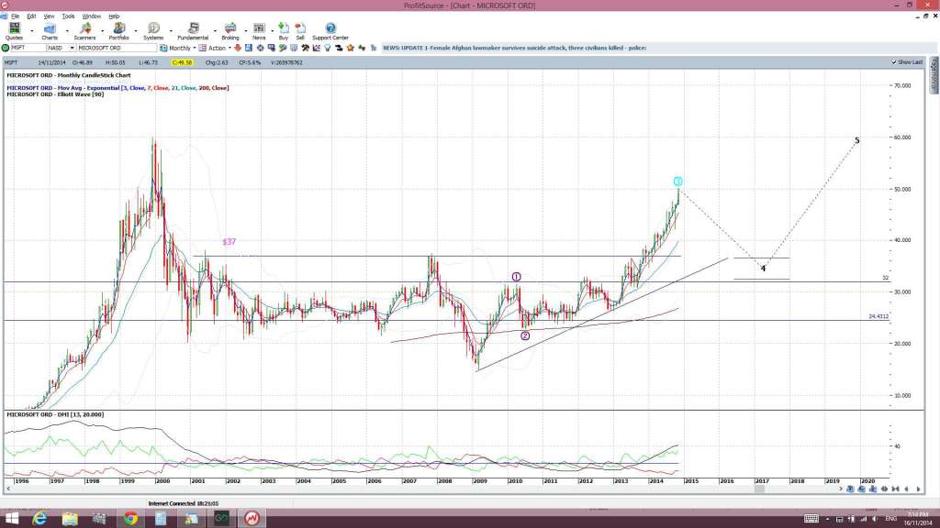940x528 pixels.
Task: Expand the Scanners toolbar dropdown arrow
Action: pos(103,31)
